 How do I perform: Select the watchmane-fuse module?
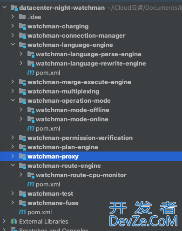[53, 203]
